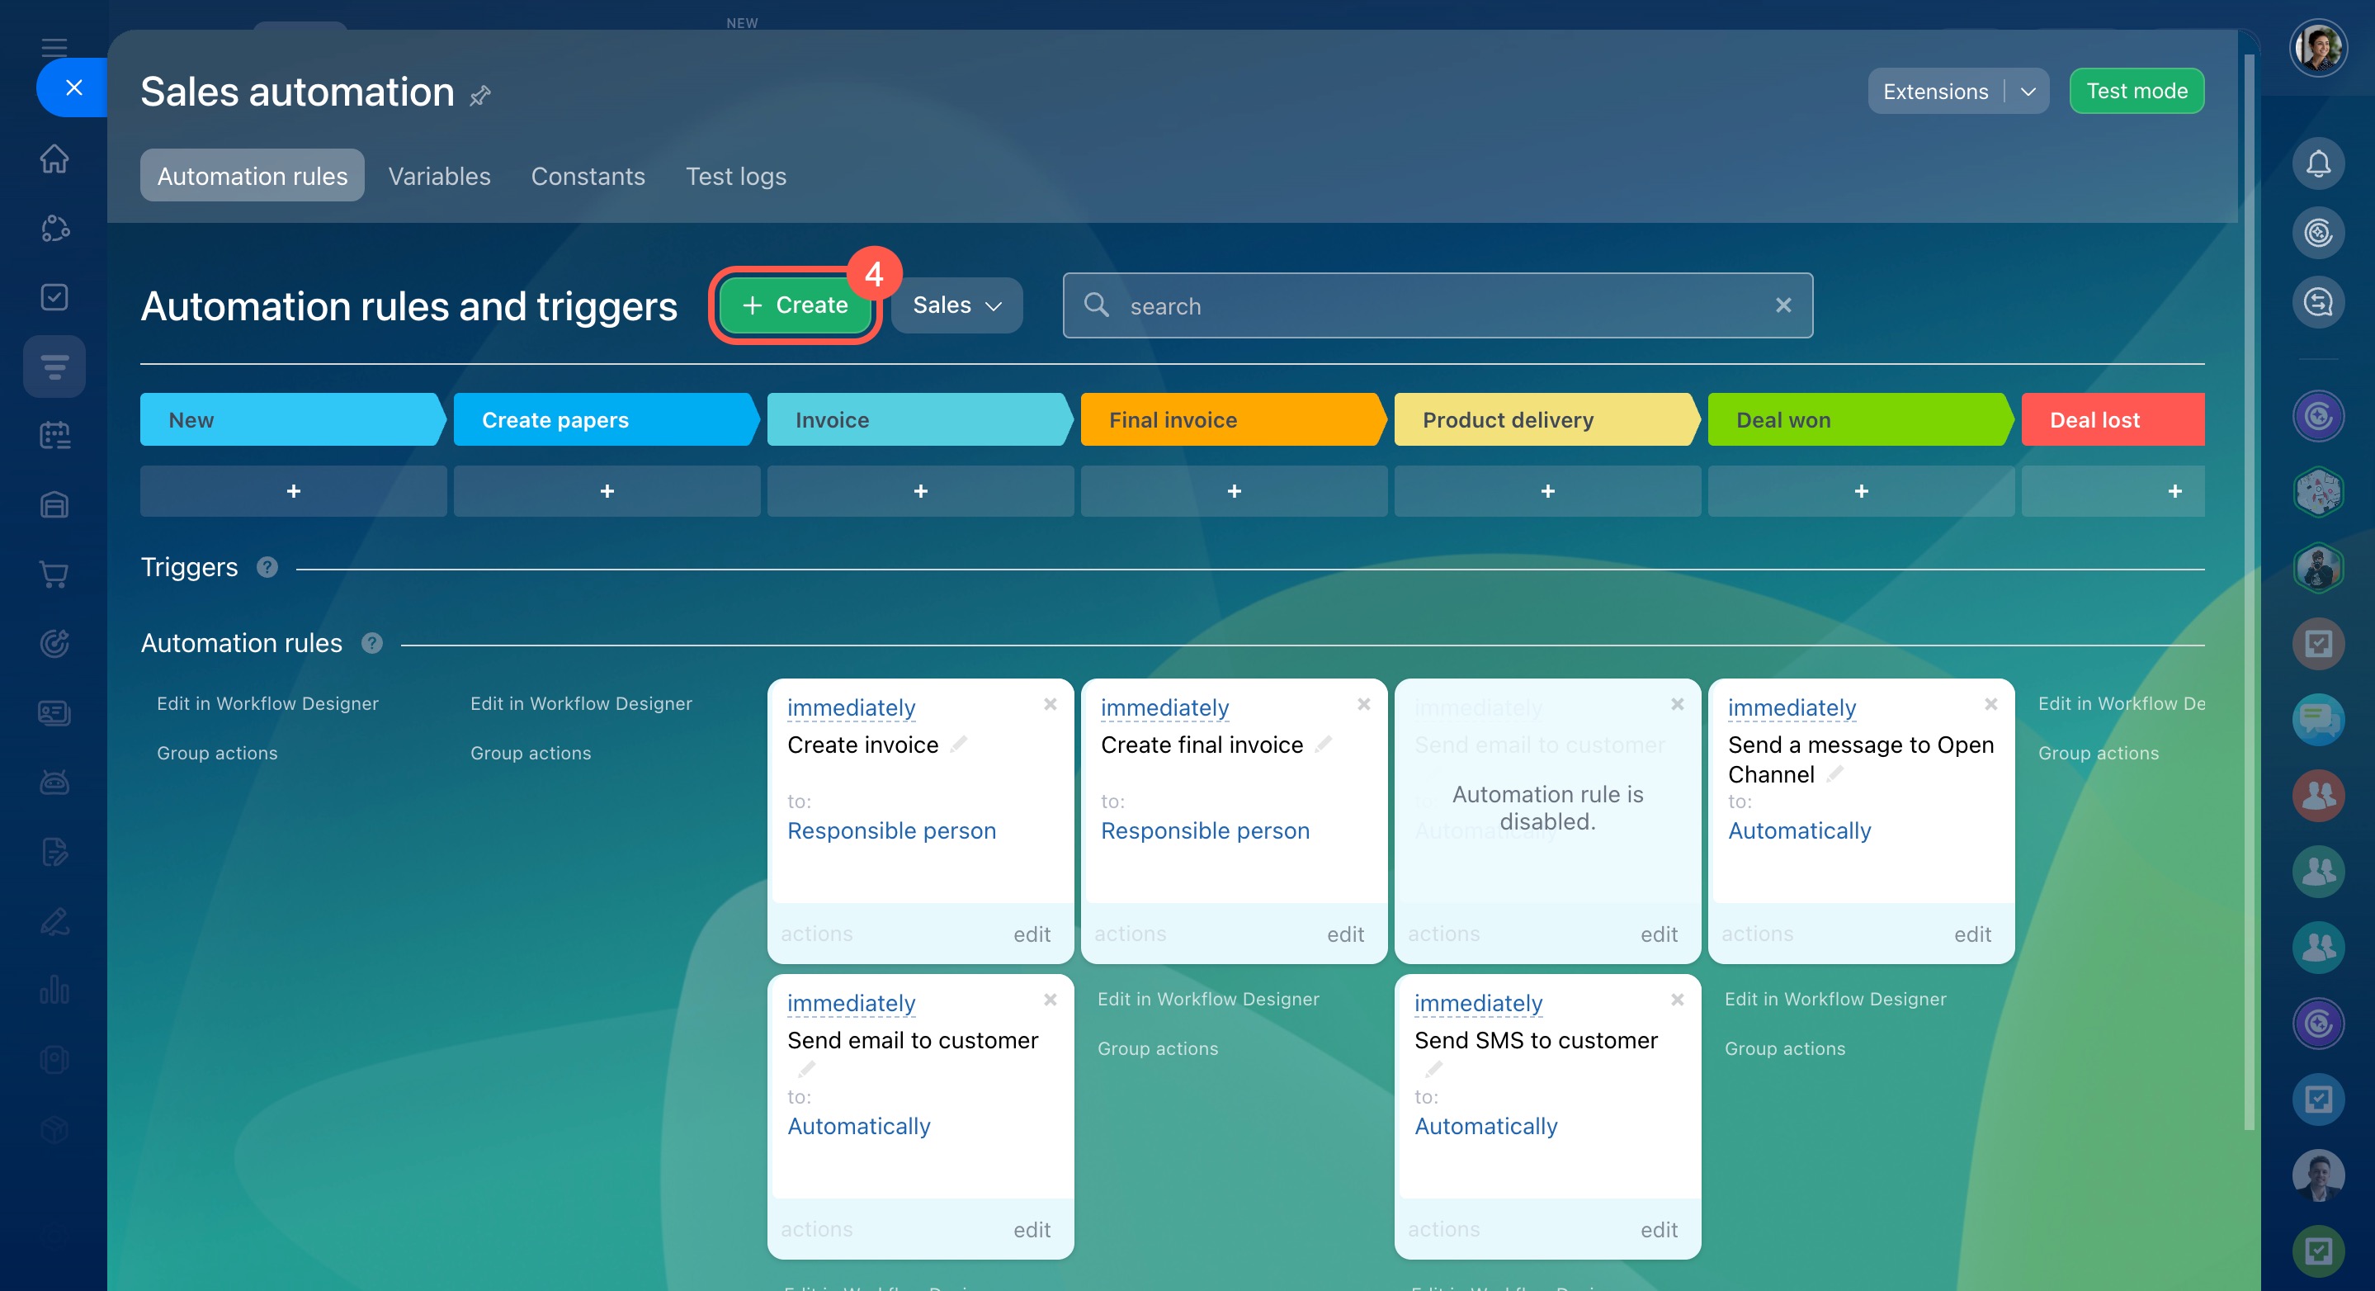The width and height of the screenshot is (2375, 1291).
Task: Open the tasks checkmark icon in sidebar
Action: (x=54, y=297)
